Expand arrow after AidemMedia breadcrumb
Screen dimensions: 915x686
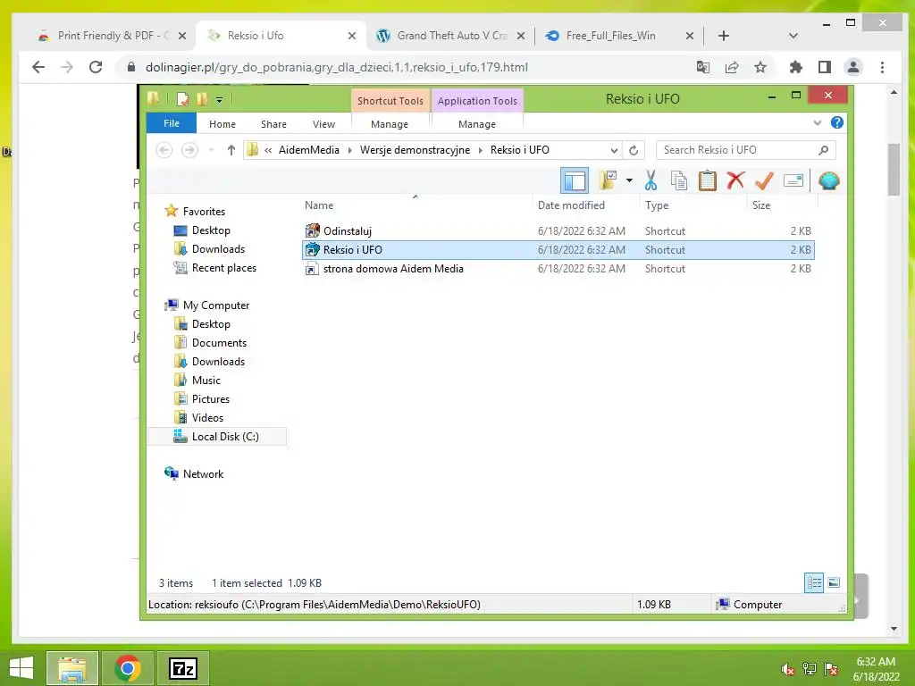[350, 150]
